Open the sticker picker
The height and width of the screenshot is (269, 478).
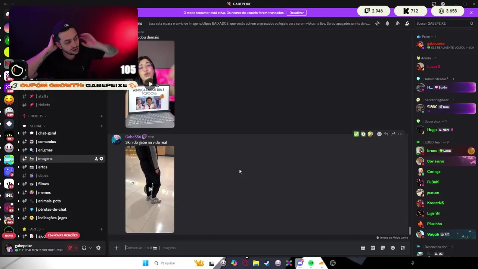[383, 248]
